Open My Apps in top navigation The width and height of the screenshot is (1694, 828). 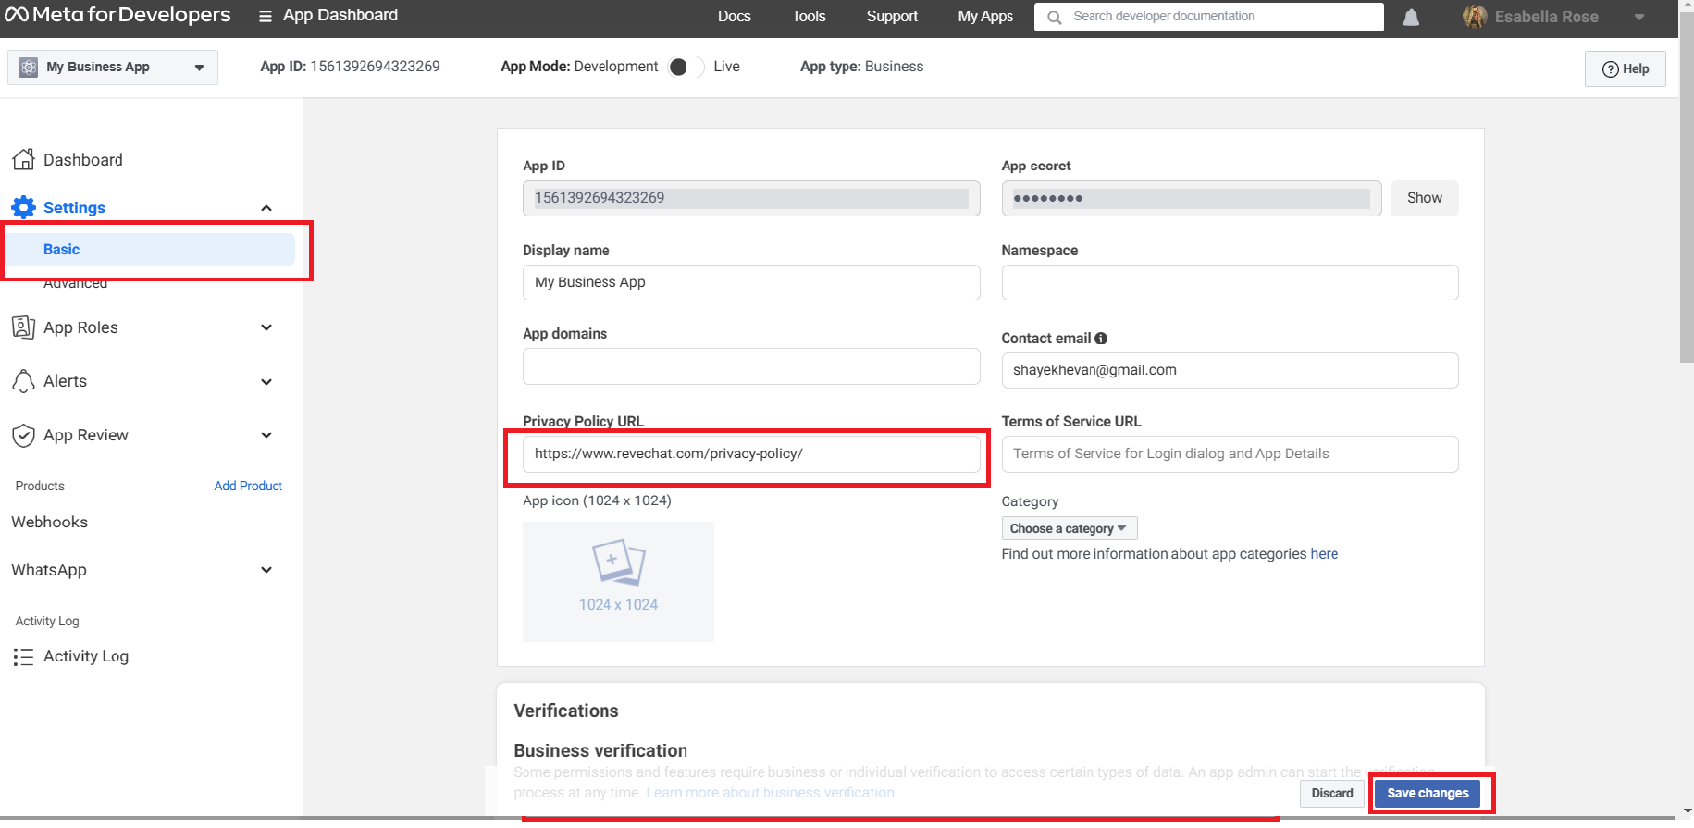point(985,17)
